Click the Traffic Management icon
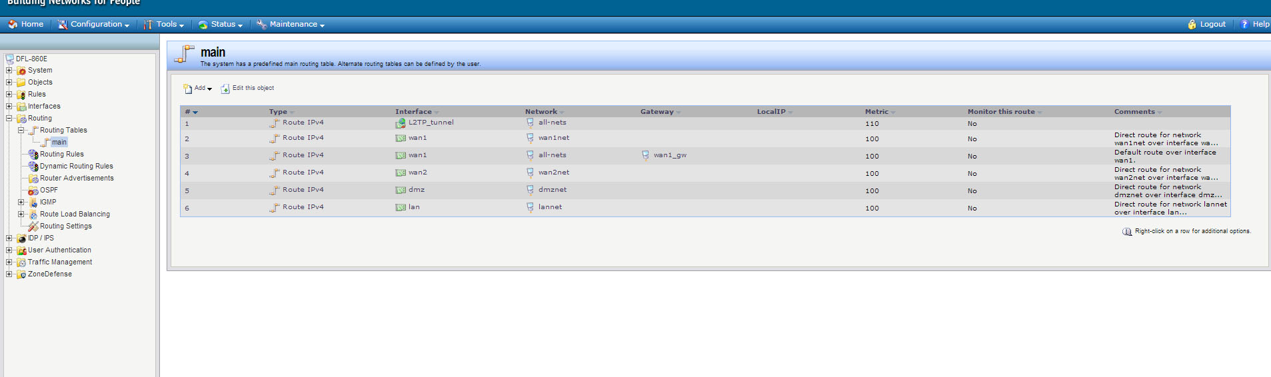The height and width of the screenshot is (377, 1271). (x=21, y=262)
